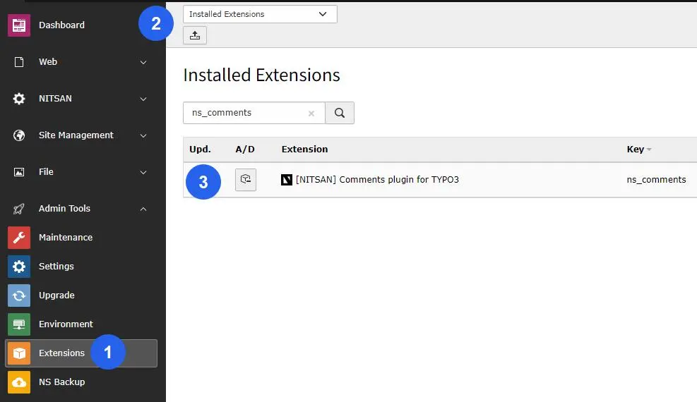Click the NITSAN extension logo icon
Screen dimensions: 697x402
click(287, 180)
